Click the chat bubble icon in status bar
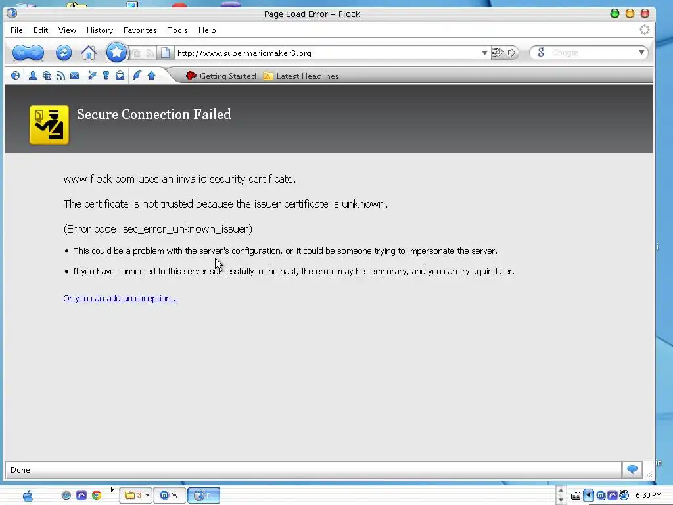Viewport: 673px width, 505px height. pyautogui.click(x=632, y=469)
